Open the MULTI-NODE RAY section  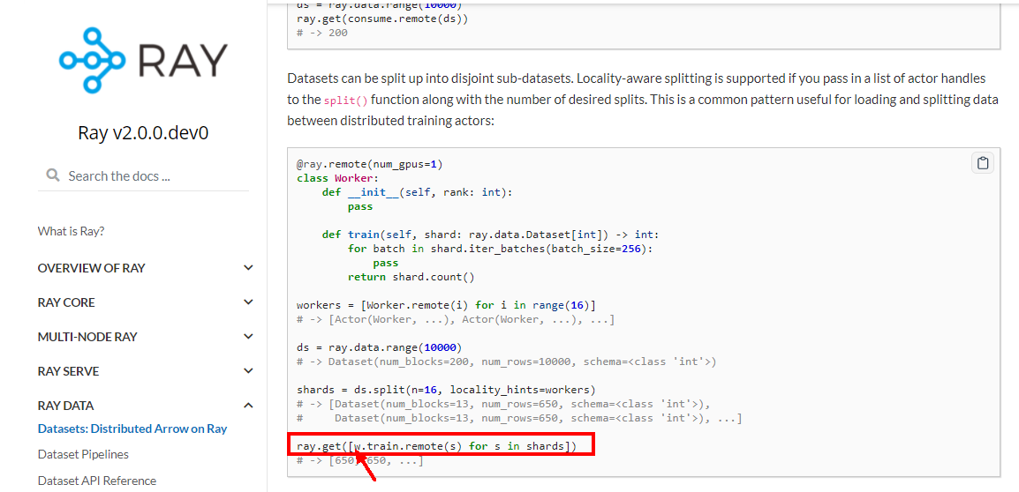[x=87, y=337]
